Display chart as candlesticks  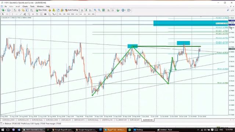pyautogui.click(x=86, y=10)
